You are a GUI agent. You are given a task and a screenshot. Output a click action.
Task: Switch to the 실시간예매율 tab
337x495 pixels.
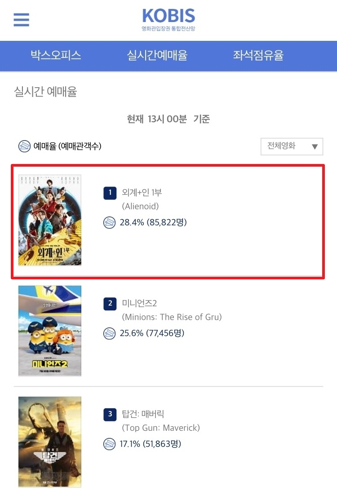pyautogui.click(x=157, y=55)
